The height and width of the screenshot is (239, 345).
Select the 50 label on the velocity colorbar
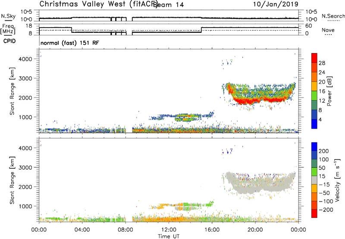click(x=322, y=168)
